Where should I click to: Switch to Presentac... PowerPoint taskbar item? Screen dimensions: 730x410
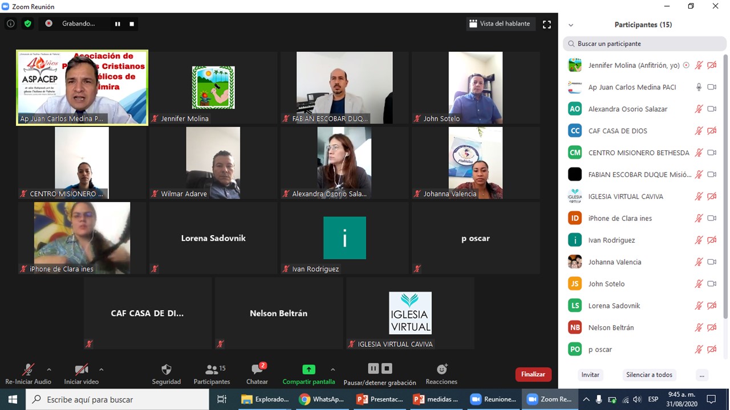pyautogui.click(x=379, y=399)
